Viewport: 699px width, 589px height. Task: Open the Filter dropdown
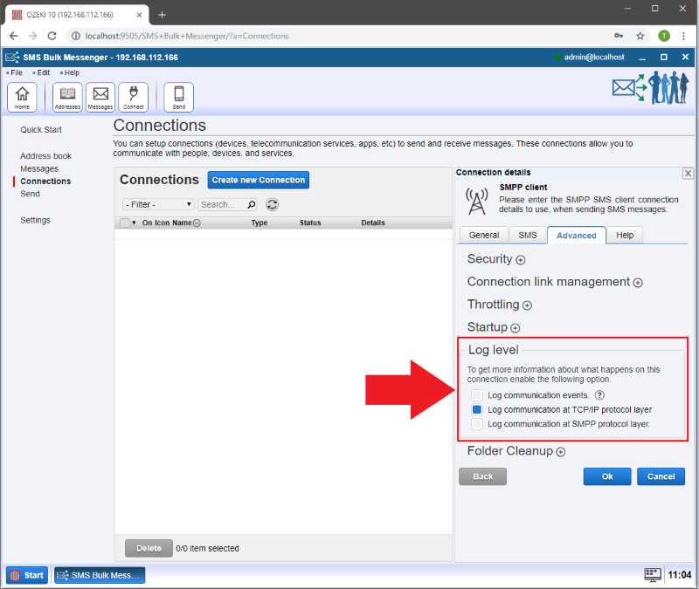(158, 204)
